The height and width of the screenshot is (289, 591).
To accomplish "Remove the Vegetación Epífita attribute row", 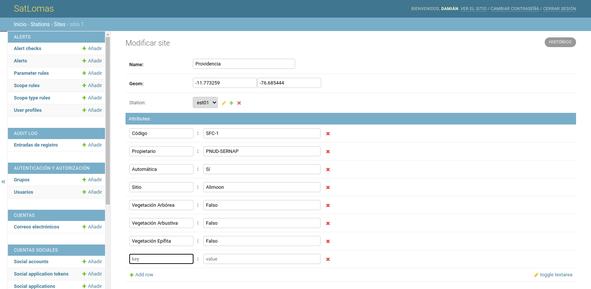I will point(328,242).
